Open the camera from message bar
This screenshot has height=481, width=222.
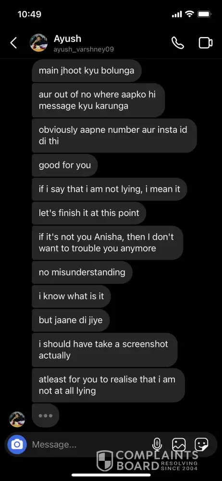pos(17,444)
